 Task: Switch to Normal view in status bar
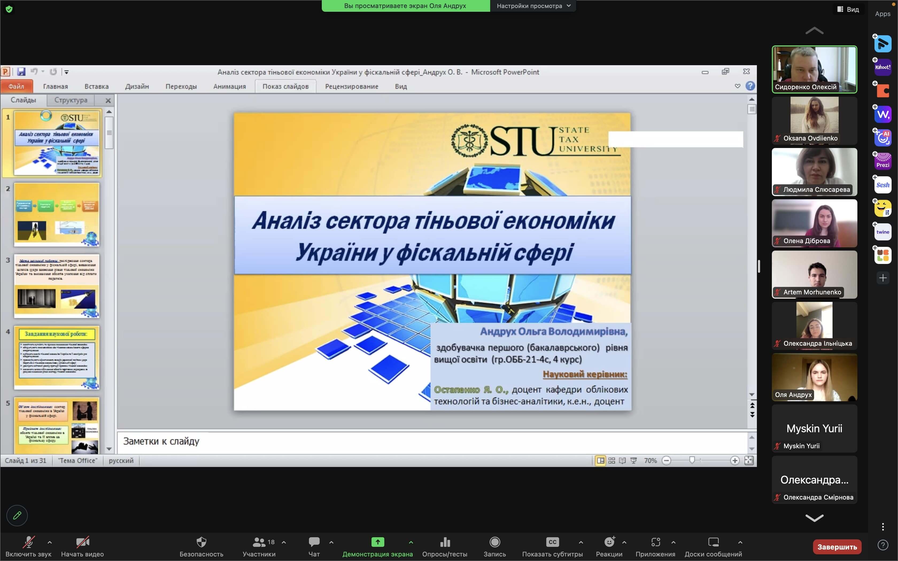pyautogui.click(x=600, y=461)
